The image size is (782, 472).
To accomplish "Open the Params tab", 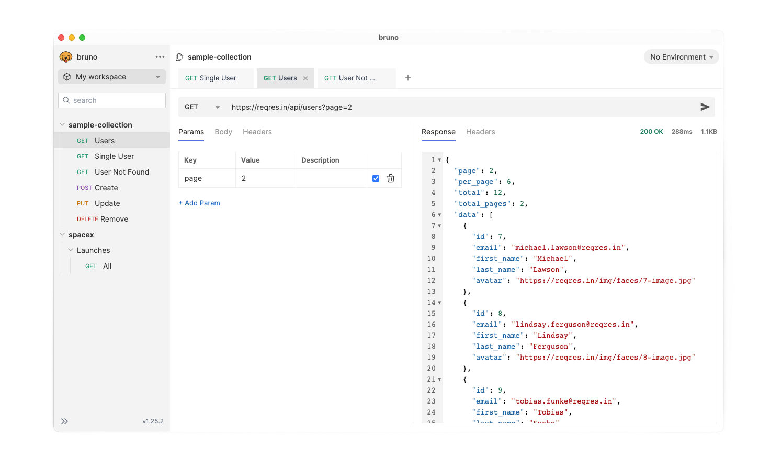I will [x=191, y=132].
